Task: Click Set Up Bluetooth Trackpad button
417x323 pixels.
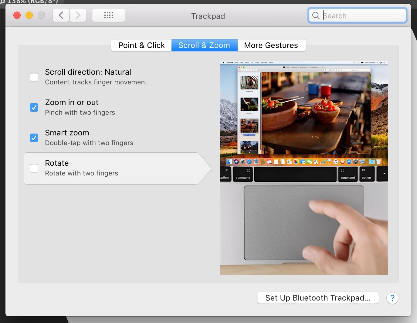Action: tap(318, 298)
